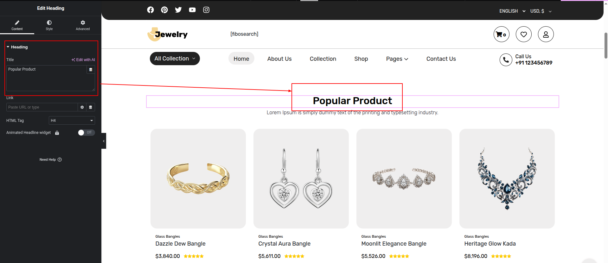Open the Facebook social icon

[150, 10]
